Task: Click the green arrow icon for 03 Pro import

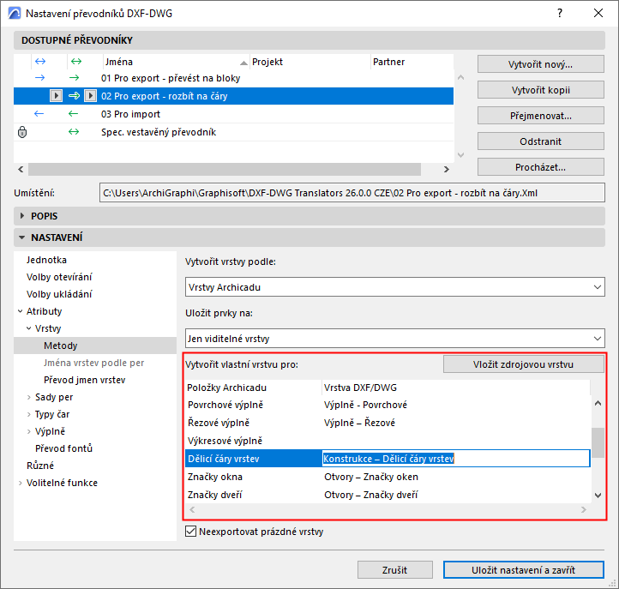Action: [x=75, y=114]
